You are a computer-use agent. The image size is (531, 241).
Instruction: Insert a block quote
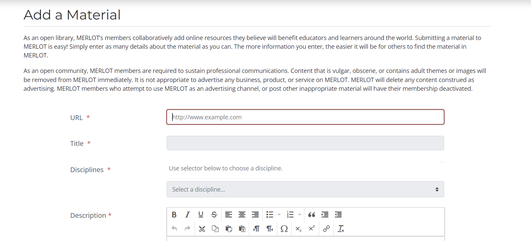tap(311, 214)
